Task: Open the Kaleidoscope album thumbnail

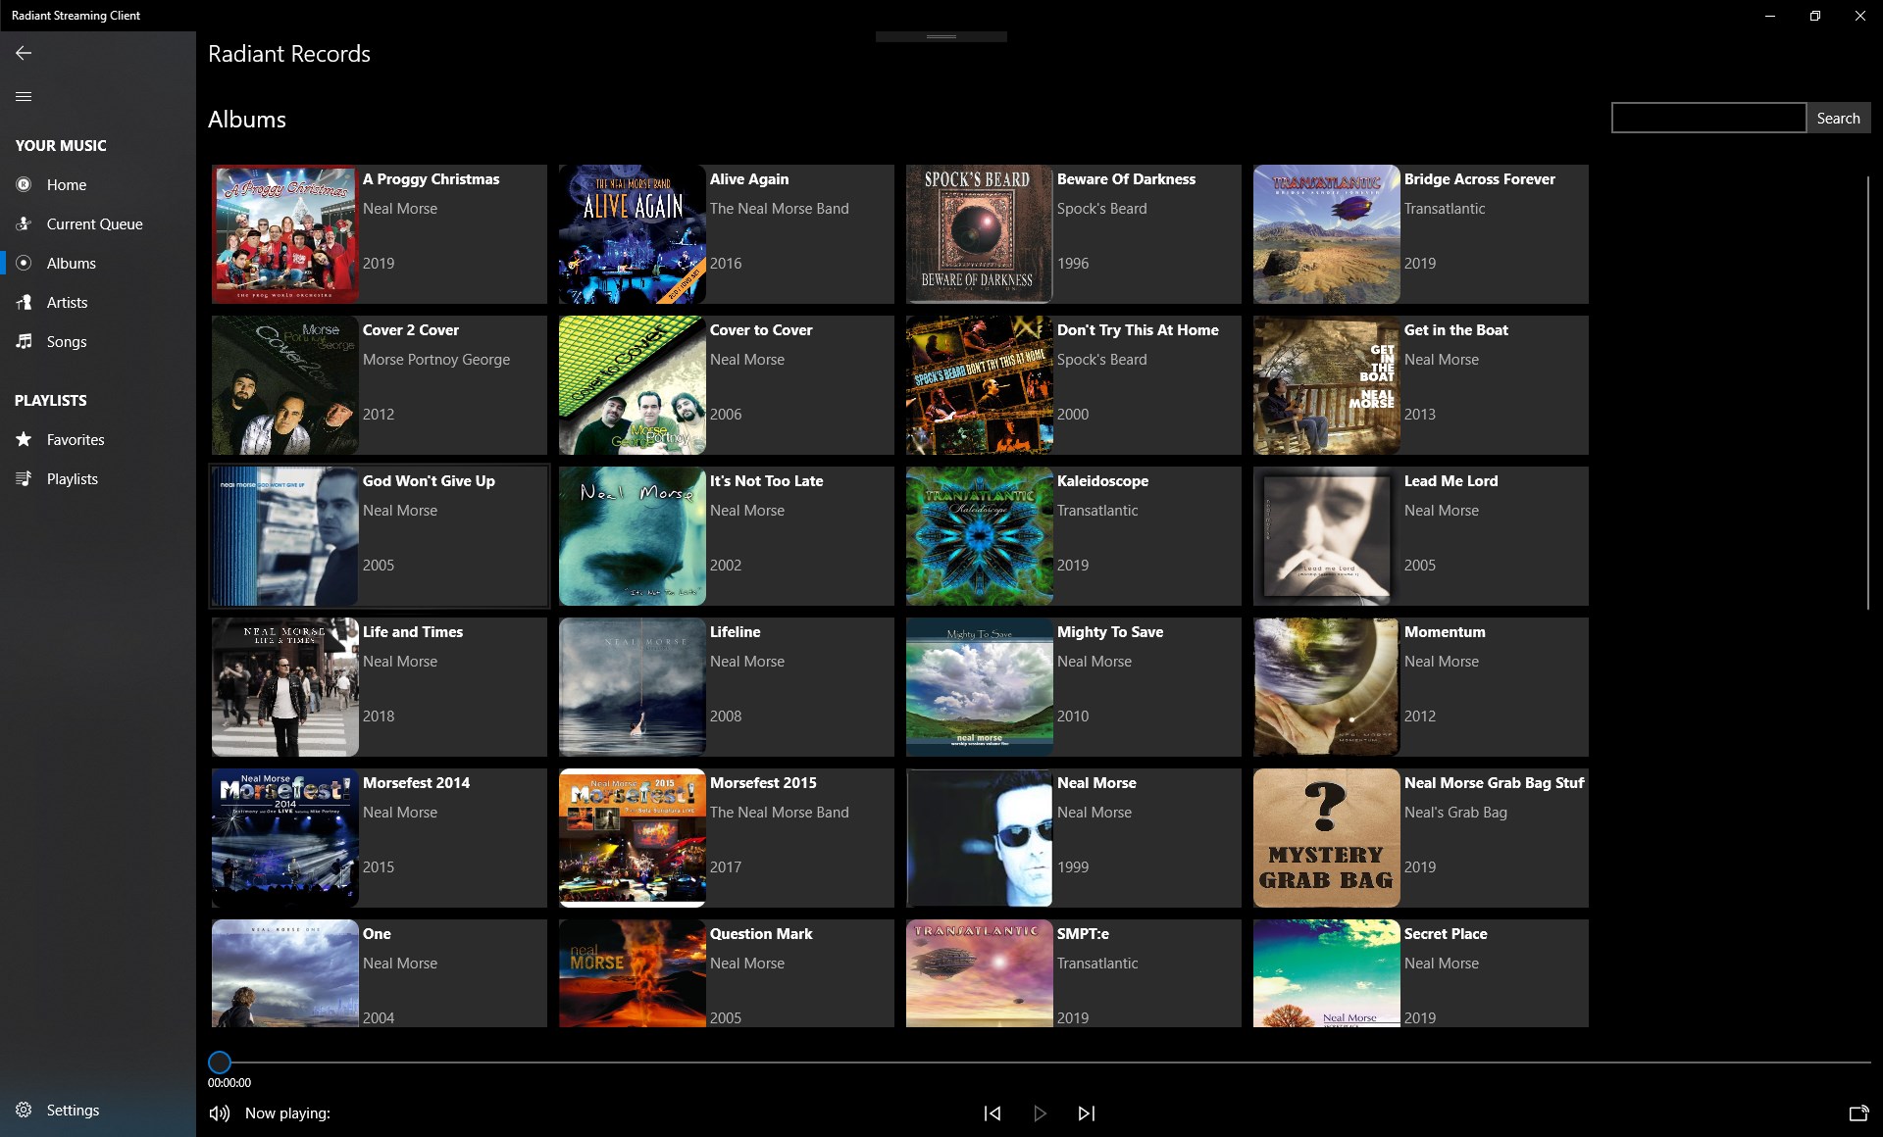Action: coord(979,536)
